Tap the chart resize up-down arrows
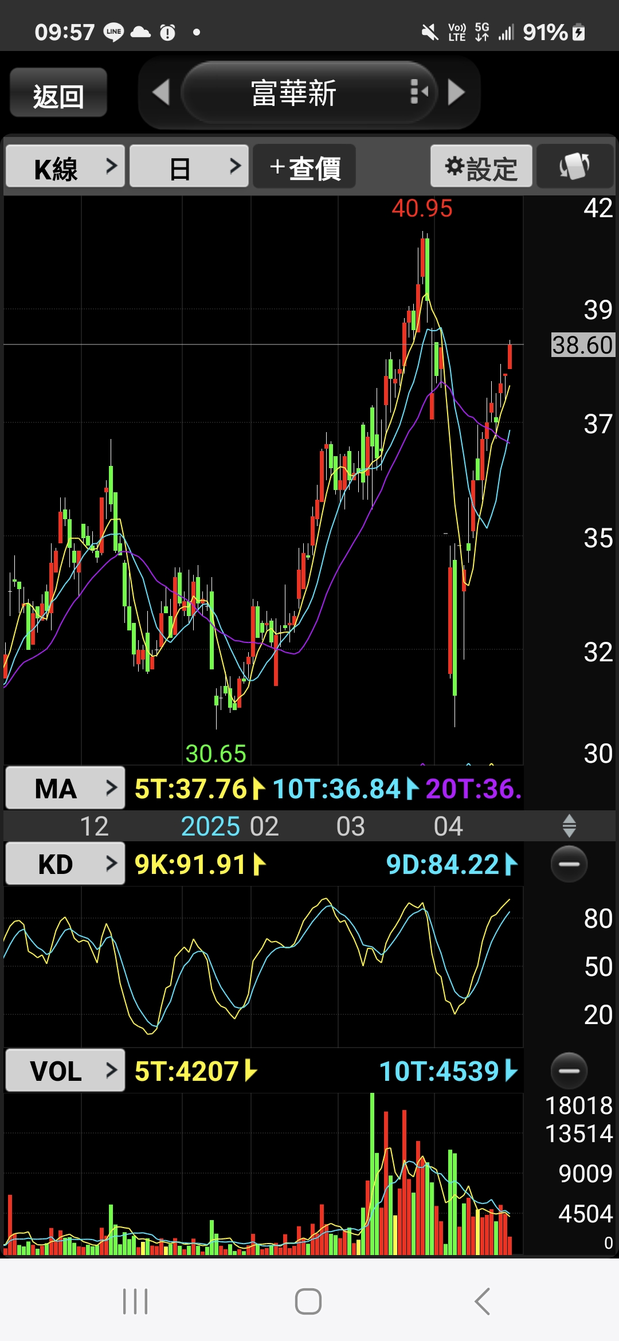 pos(569,826)
